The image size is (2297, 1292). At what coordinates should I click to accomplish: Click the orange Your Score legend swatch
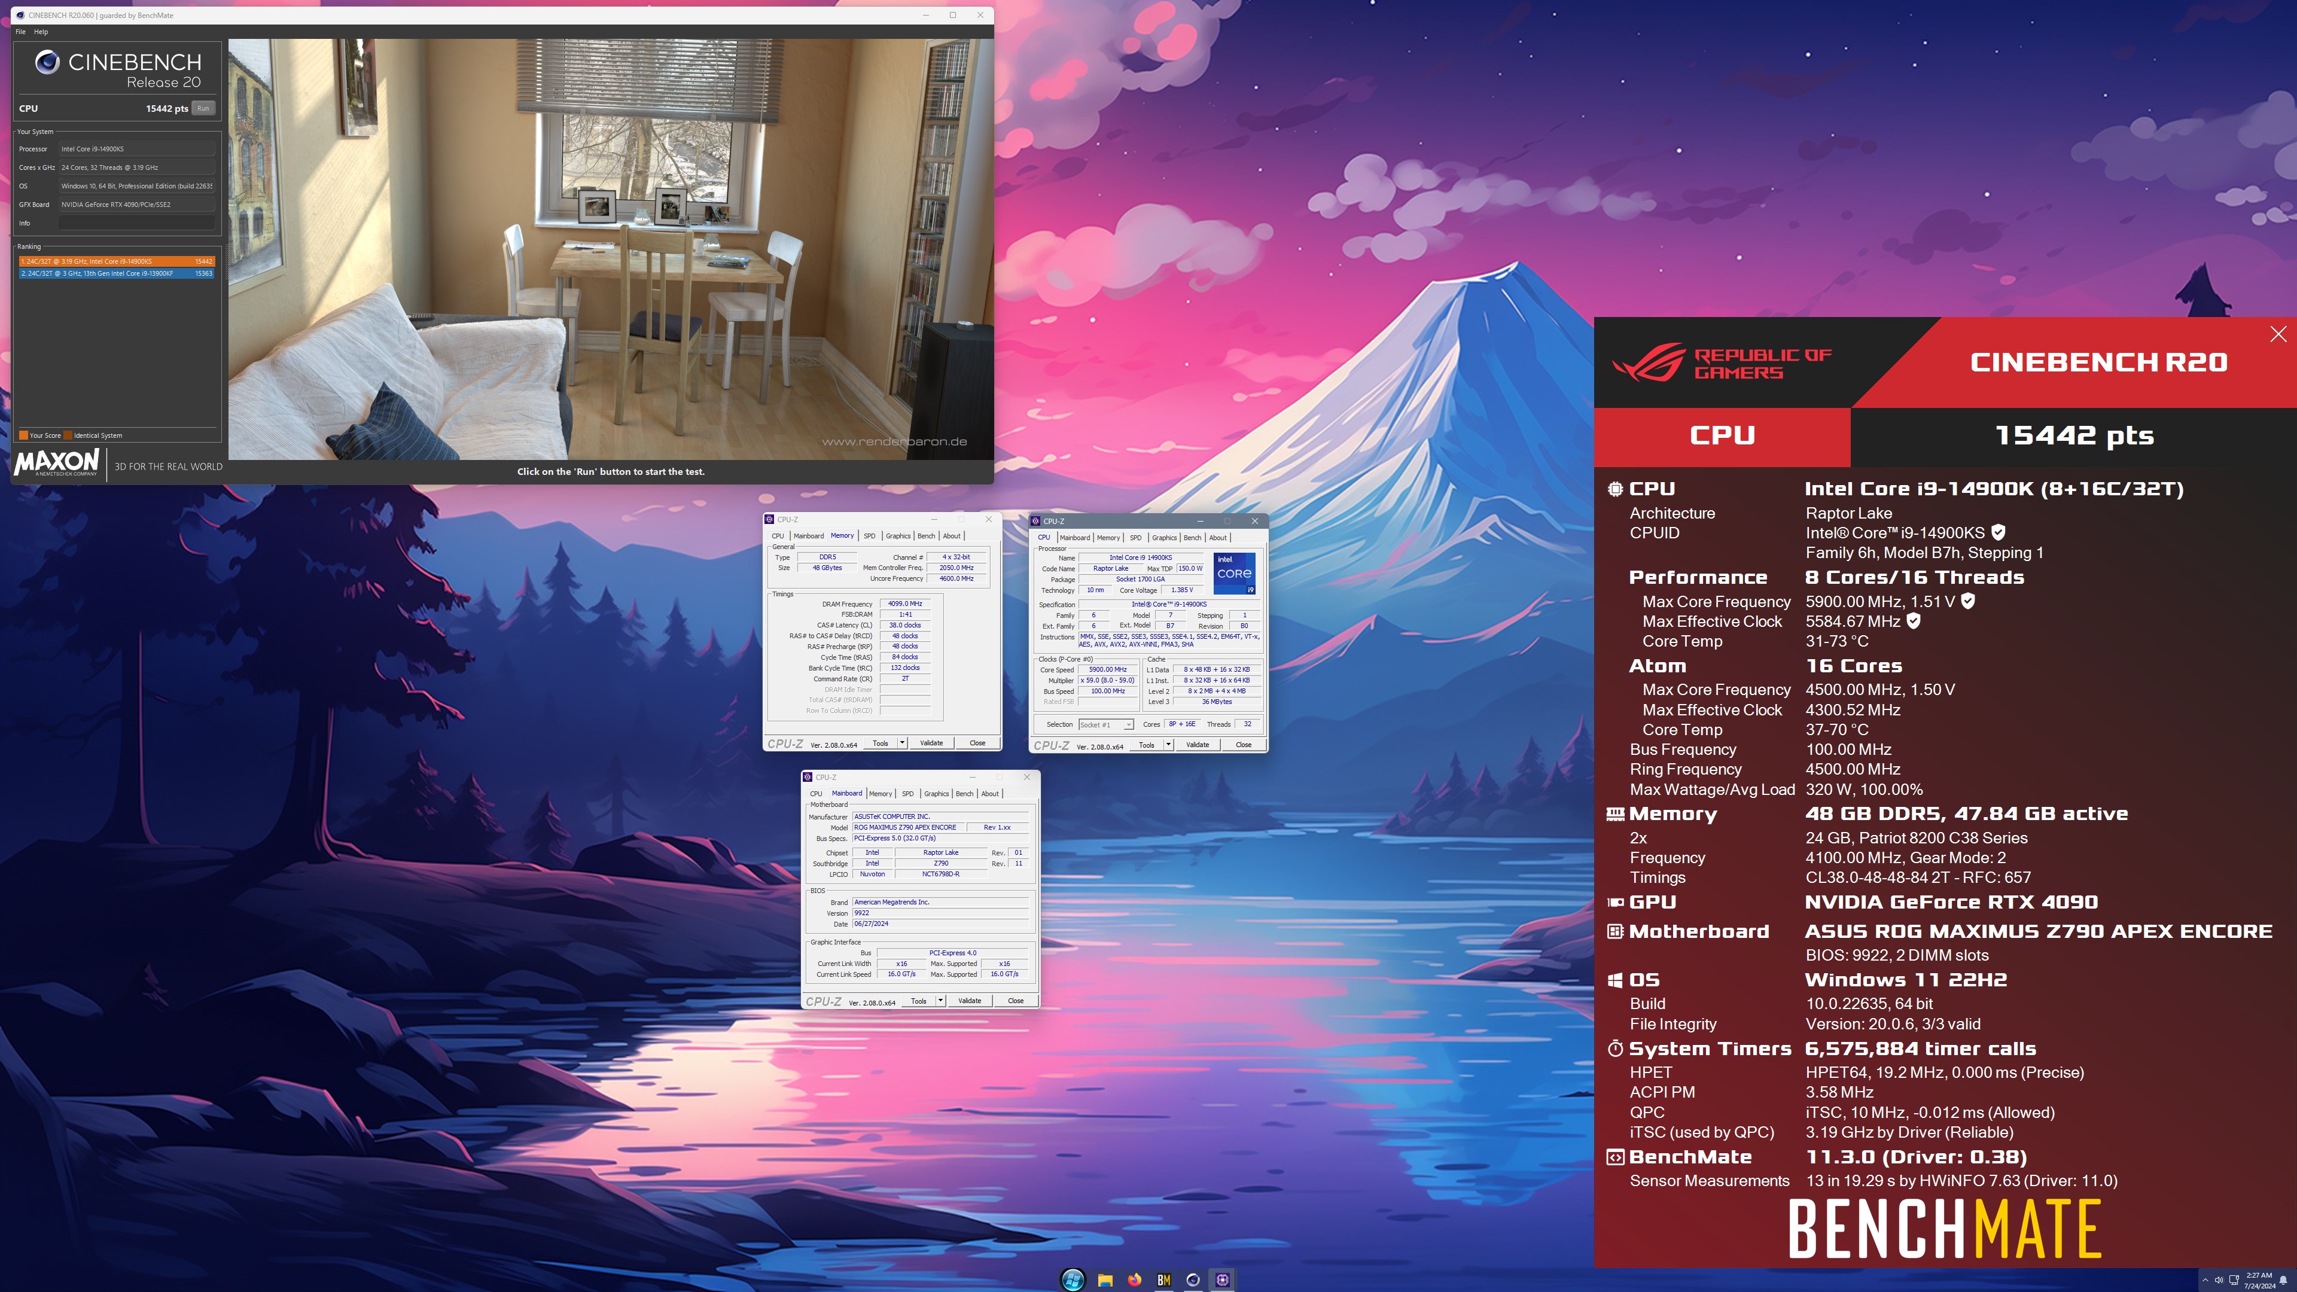(24, 435)
